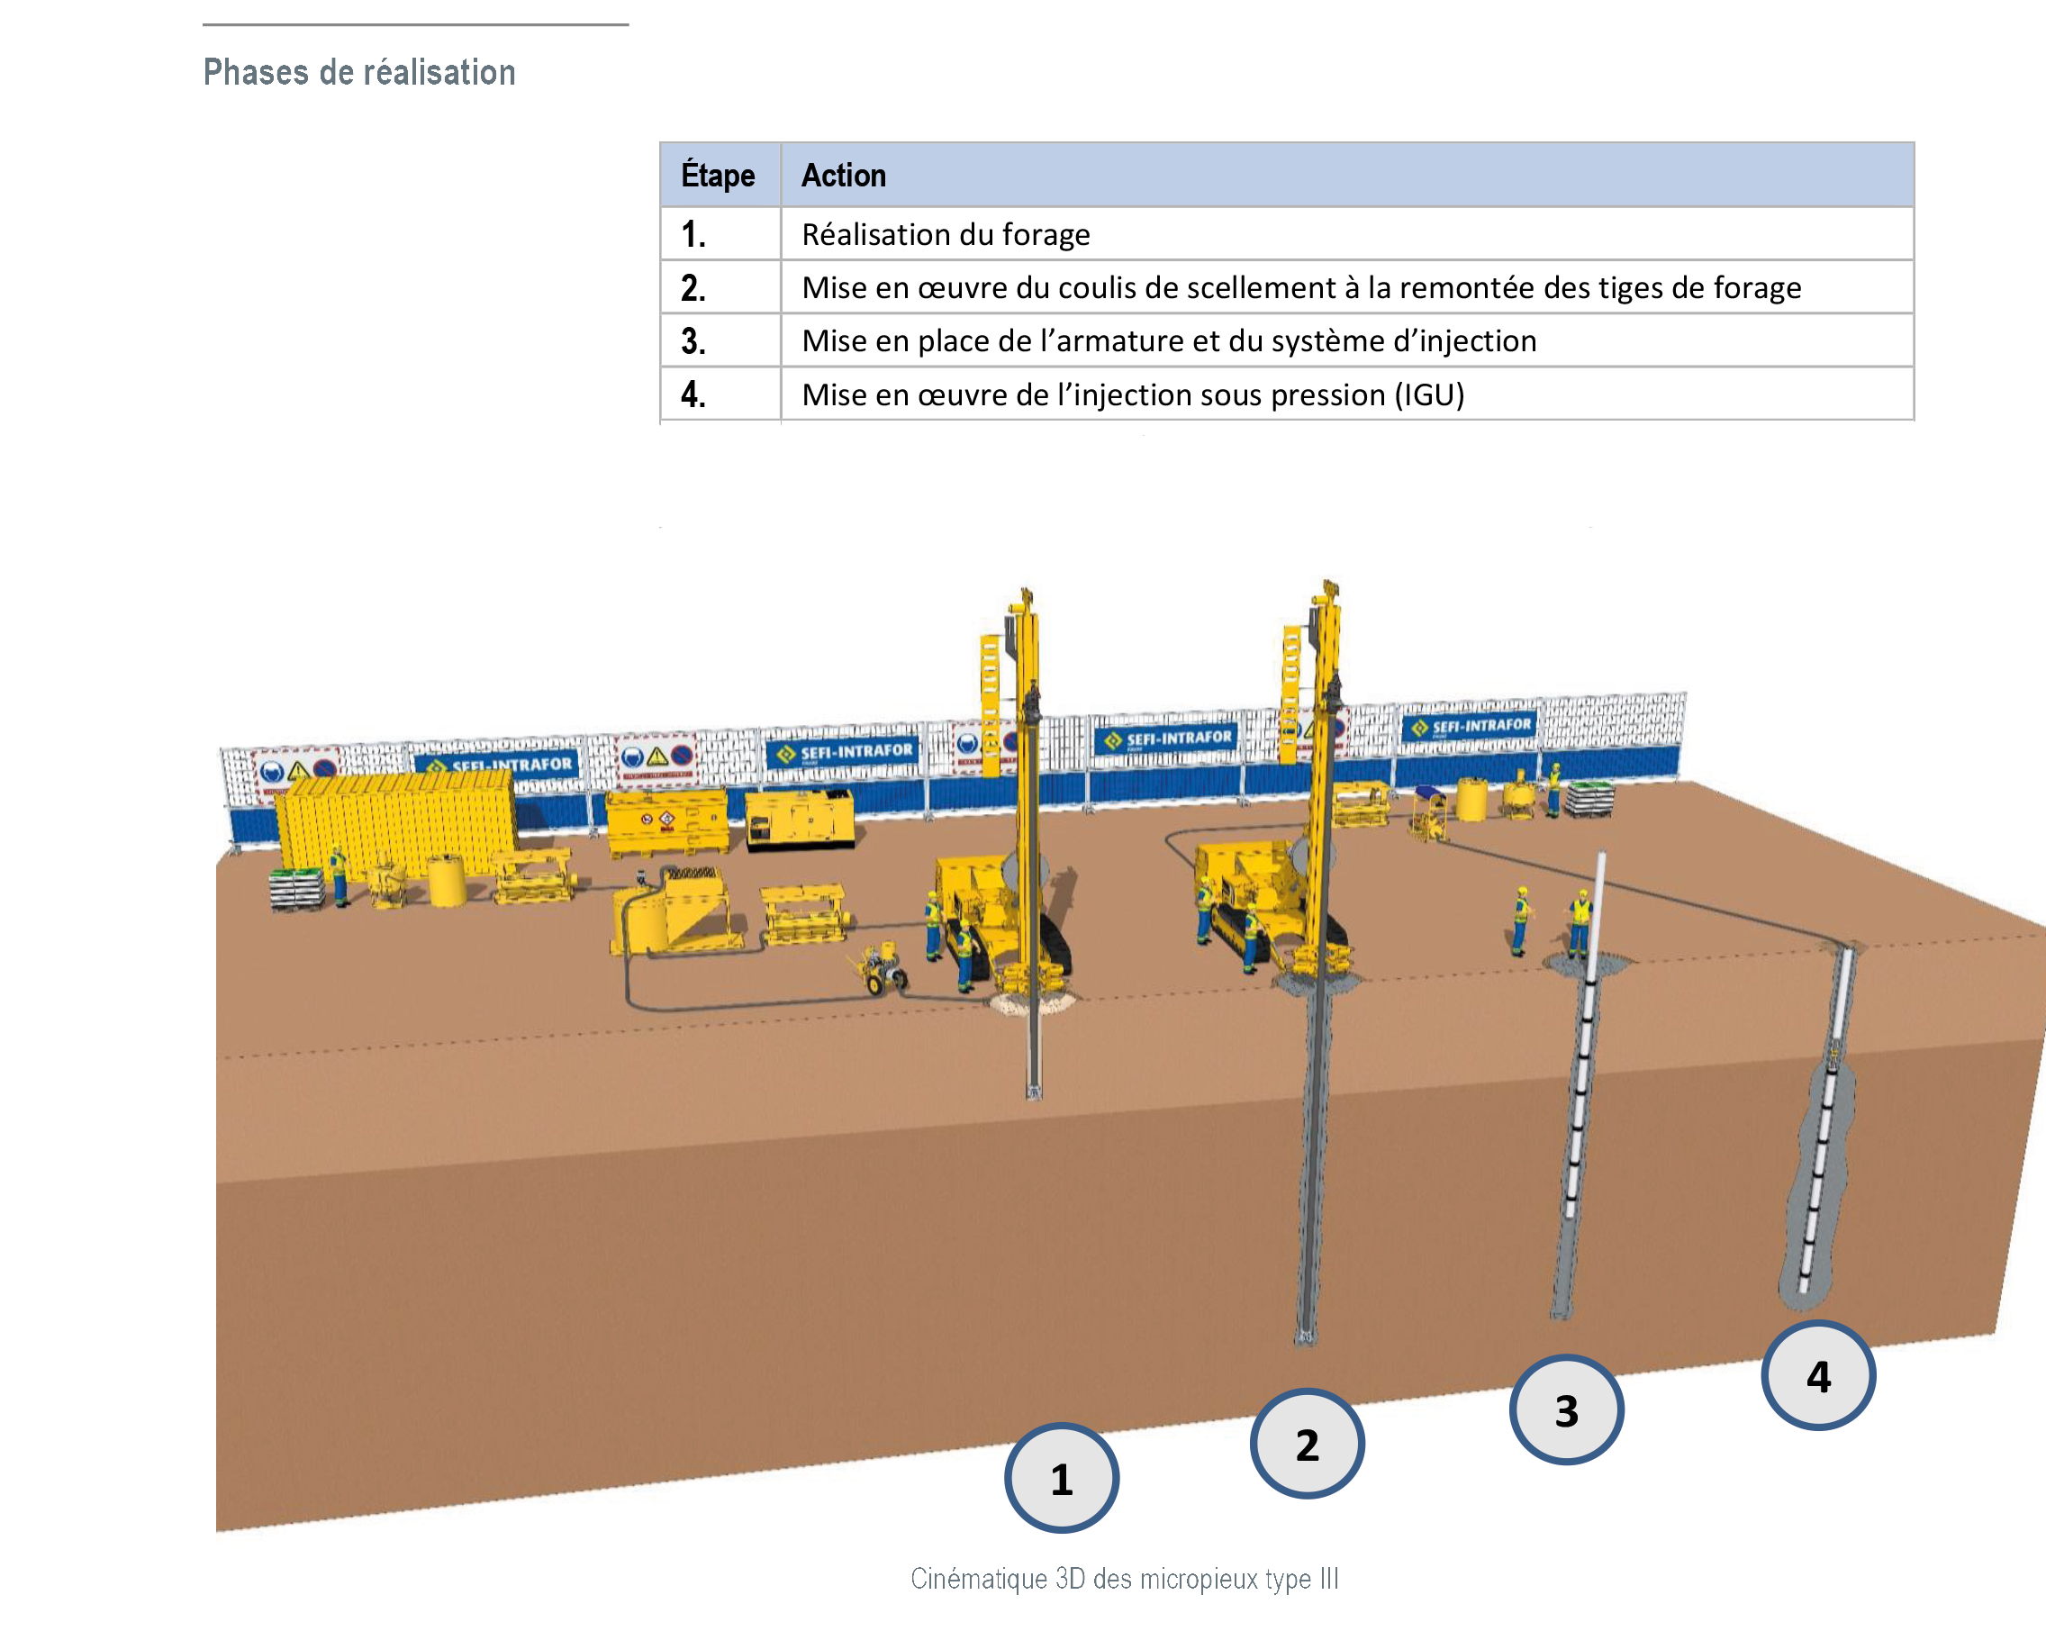Select row 4 about injection sous pression (IGU)

click(1132, 394)
